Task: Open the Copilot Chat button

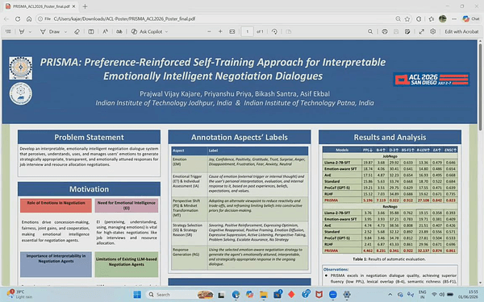Action: pos(471,19)
